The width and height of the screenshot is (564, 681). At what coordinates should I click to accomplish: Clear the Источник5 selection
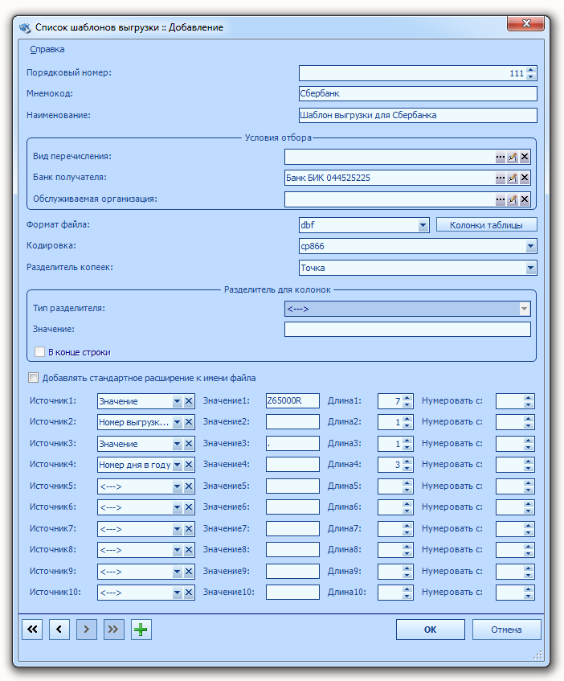point(189,486)
